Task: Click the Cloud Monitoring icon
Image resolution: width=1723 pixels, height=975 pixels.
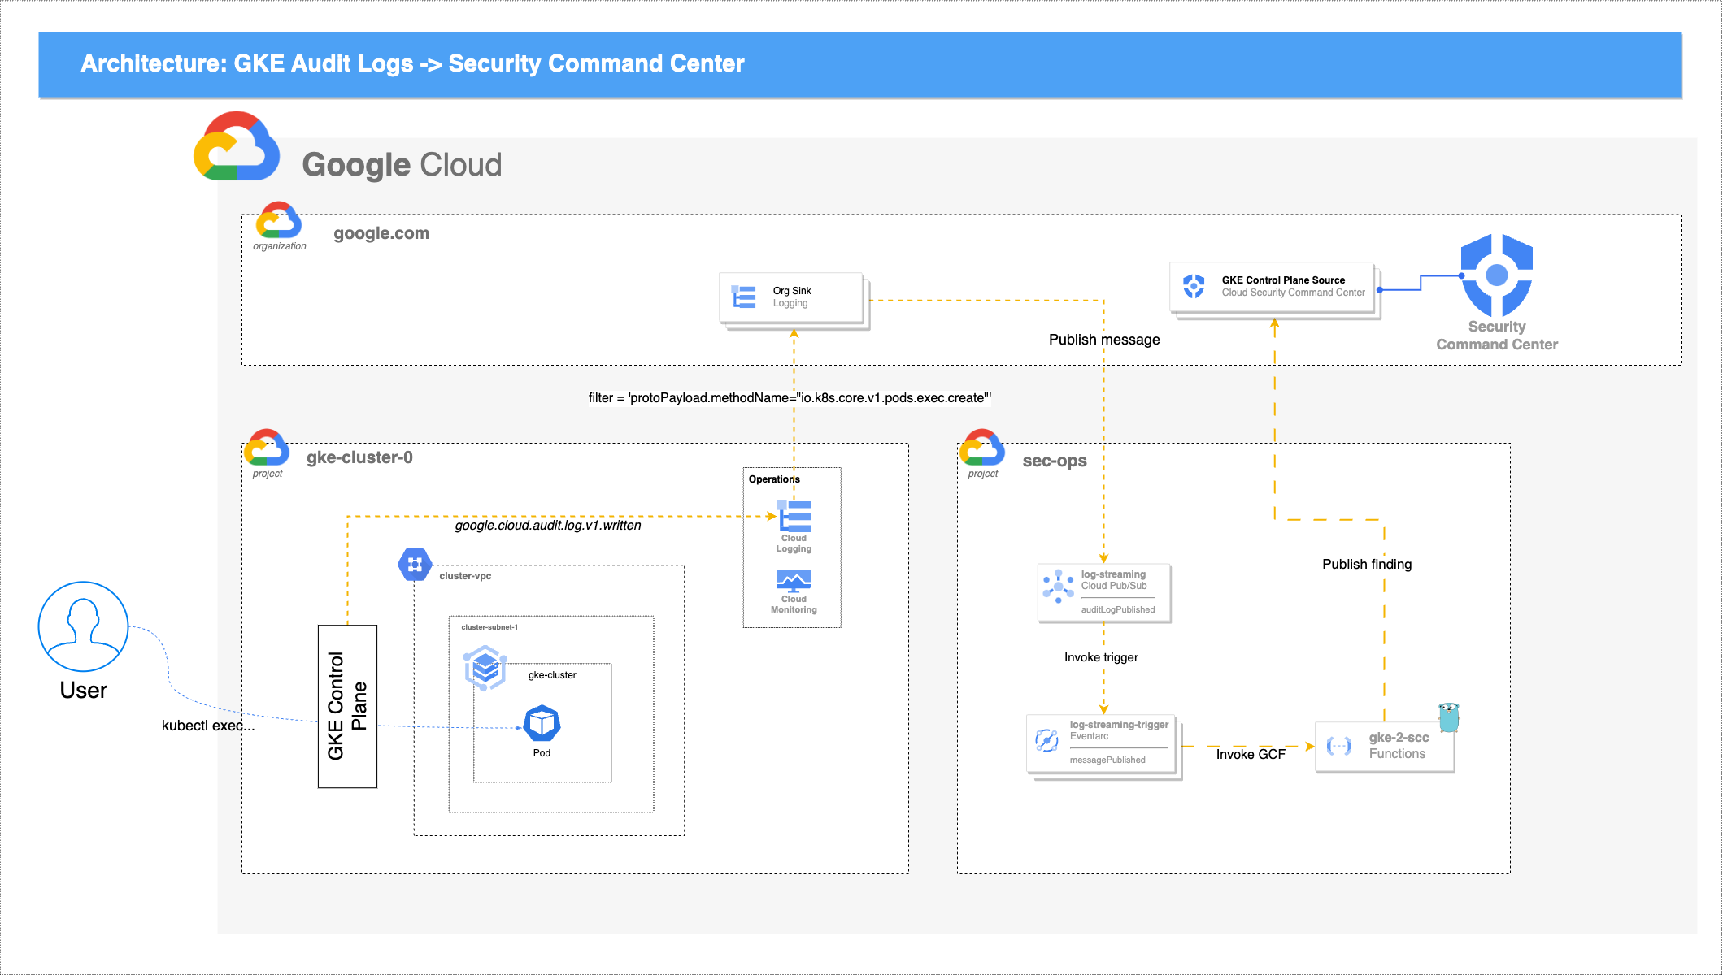Action: 794,580
